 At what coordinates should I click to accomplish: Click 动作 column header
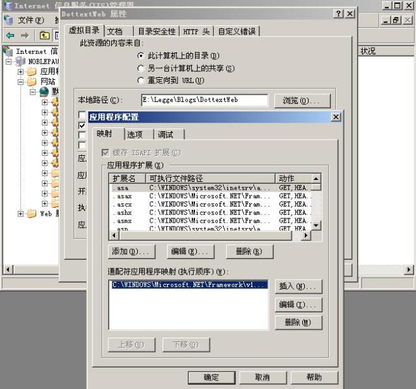click(293, 179)
